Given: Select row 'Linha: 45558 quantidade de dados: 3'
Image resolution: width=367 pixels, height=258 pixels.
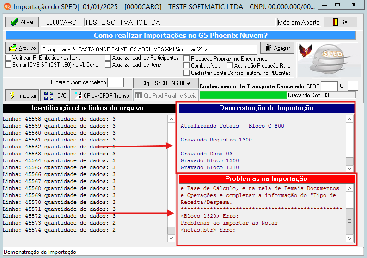Looking at the screenshot, I should [x=59, y=119].
